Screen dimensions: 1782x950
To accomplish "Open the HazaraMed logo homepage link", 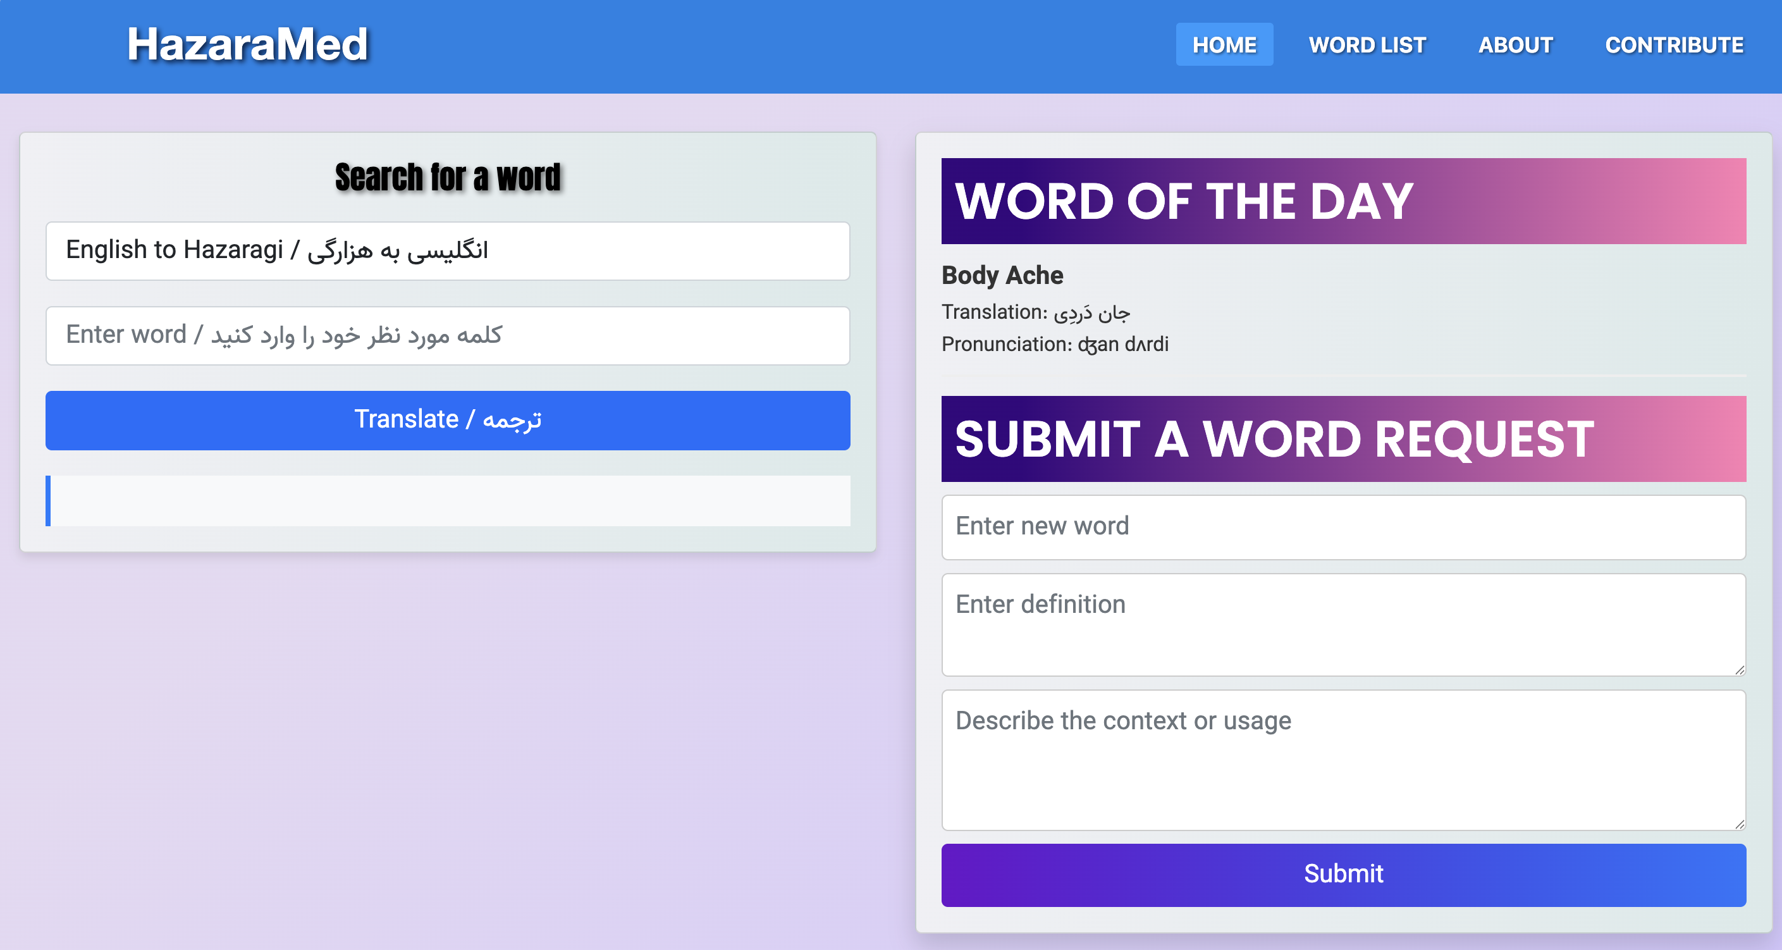I will 247,44.
